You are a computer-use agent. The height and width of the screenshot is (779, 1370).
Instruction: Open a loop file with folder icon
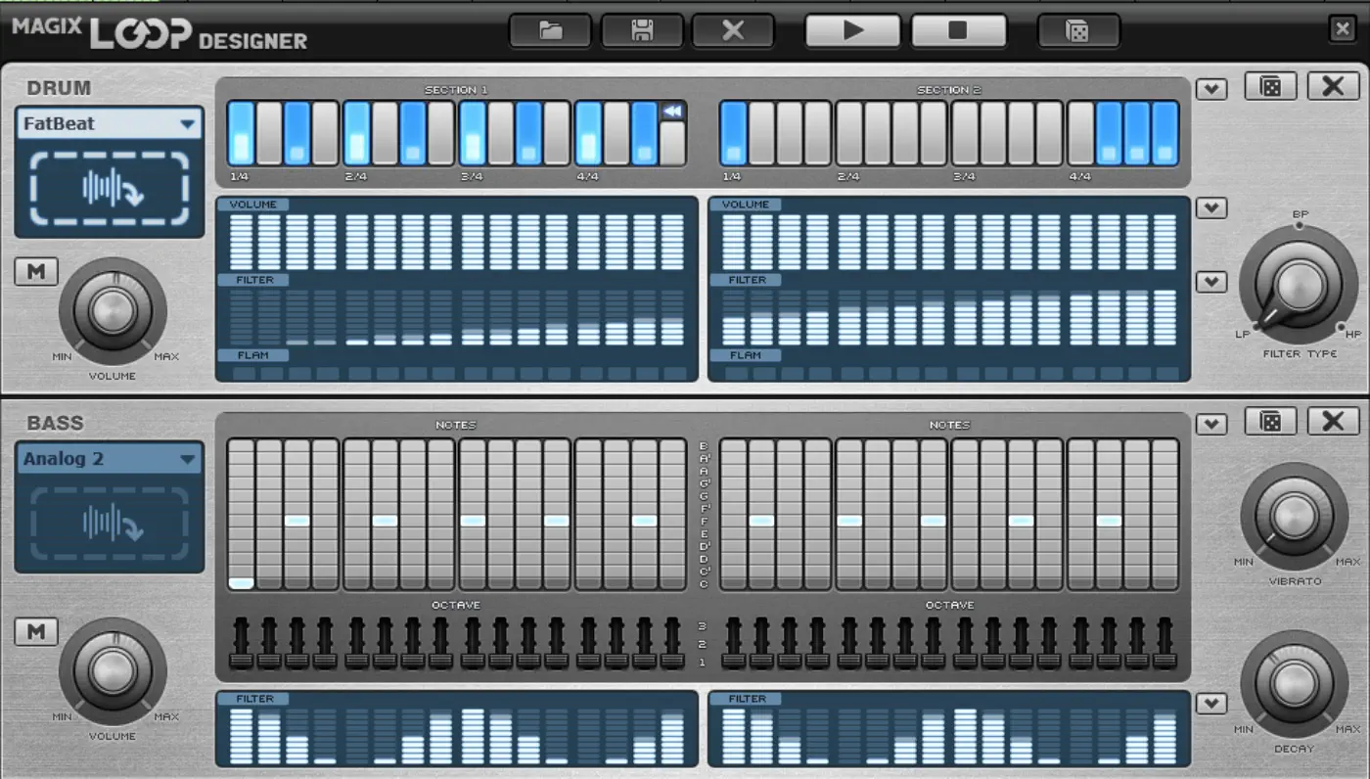click(x=550, y=30)
